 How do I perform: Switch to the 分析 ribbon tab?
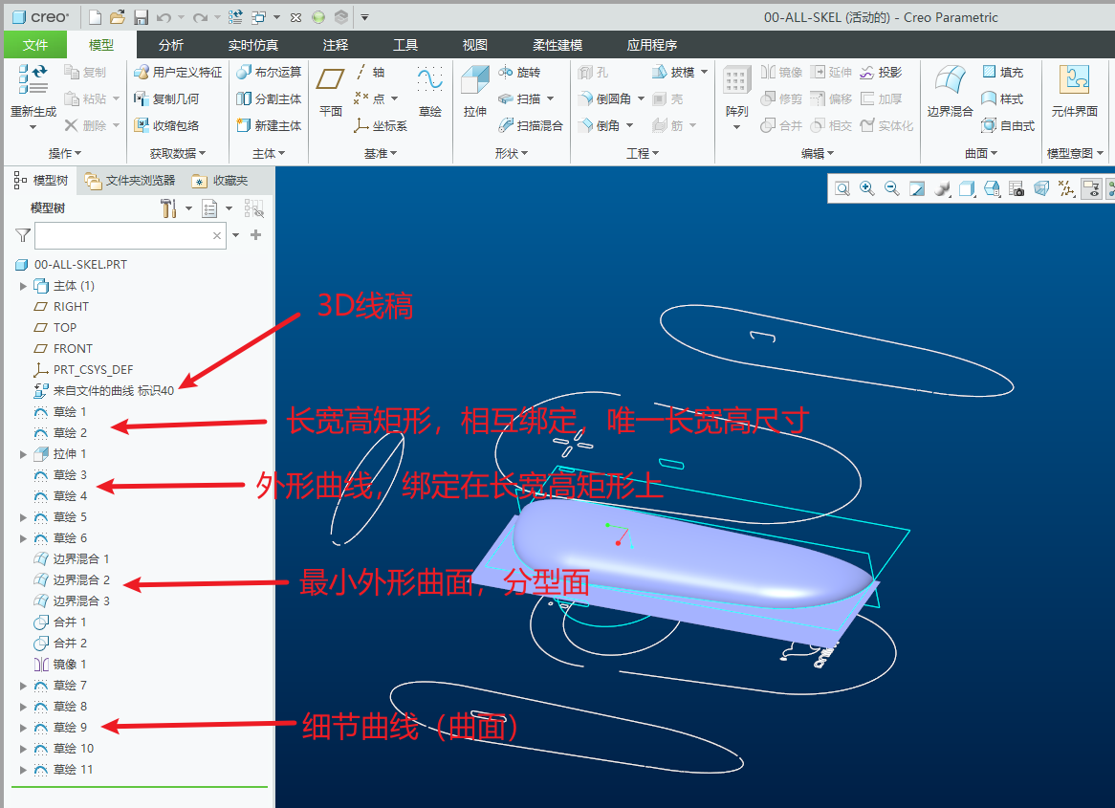pyautogui.click(x=171, y=45)
